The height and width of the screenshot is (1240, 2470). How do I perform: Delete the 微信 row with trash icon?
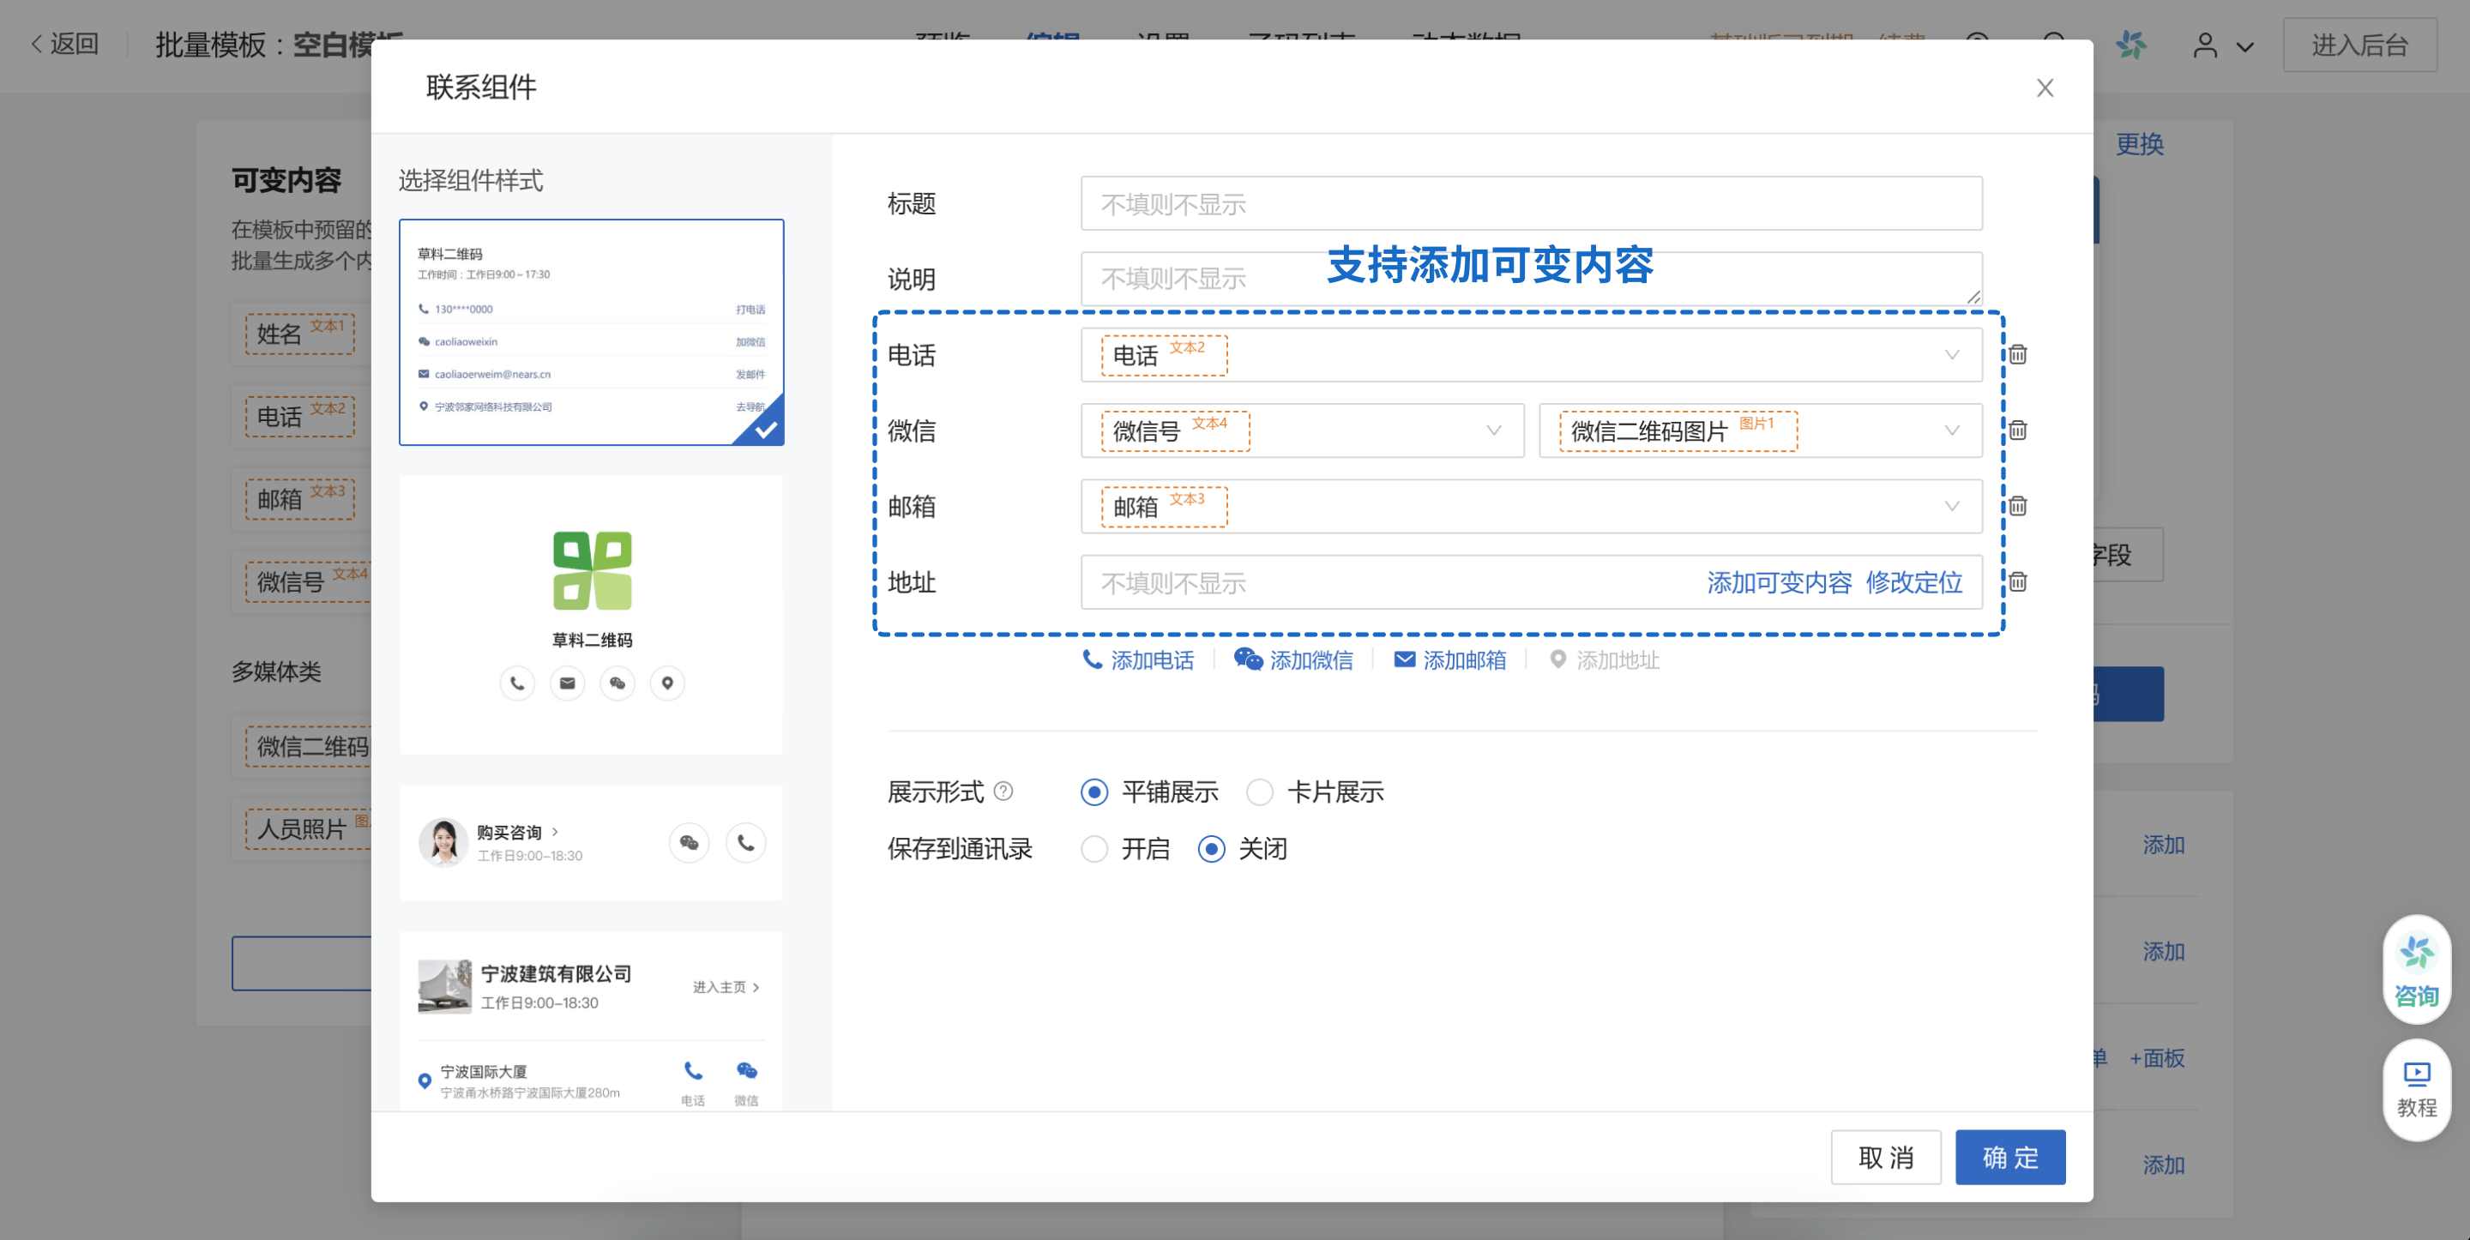click(x=2017, y=430)
